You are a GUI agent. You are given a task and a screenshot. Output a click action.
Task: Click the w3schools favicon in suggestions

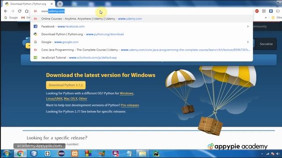tap(35, 57)
